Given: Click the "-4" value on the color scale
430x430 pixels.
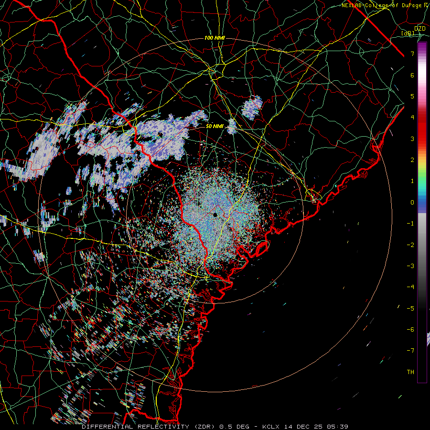Looking at the screenshot, I should coord(410,287).
